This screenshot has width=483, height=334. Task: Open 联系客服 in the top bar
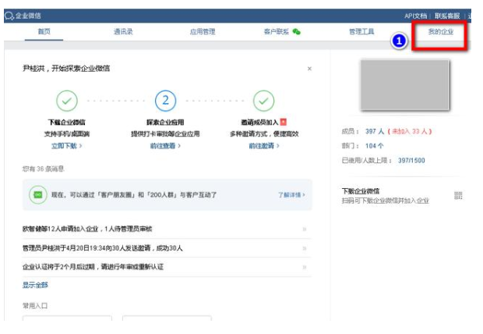coord(447,16)
